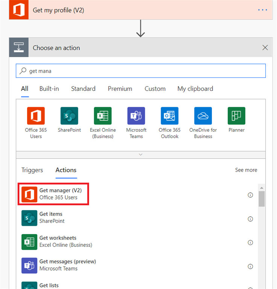Click the search box containing 'get mana'
277x289 pixels.
(x=141, y=71)
